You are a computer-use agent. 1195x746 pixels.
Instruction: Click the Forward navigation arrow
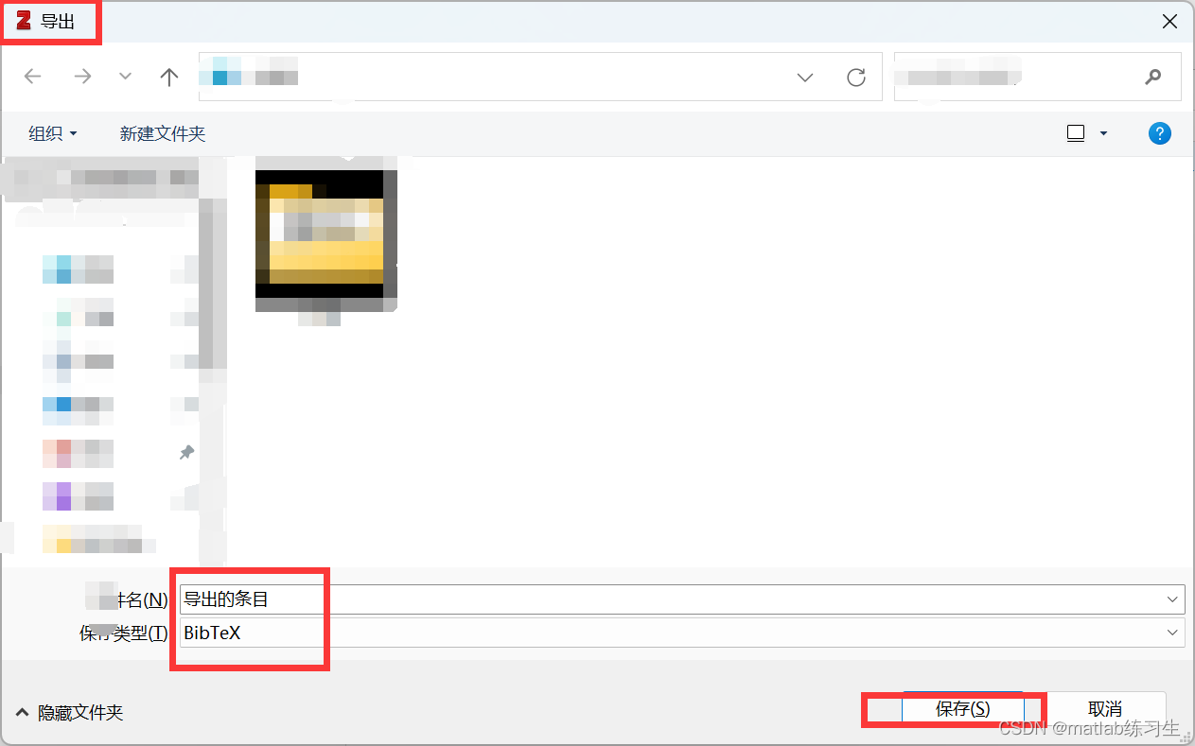(x=82, y=77)
